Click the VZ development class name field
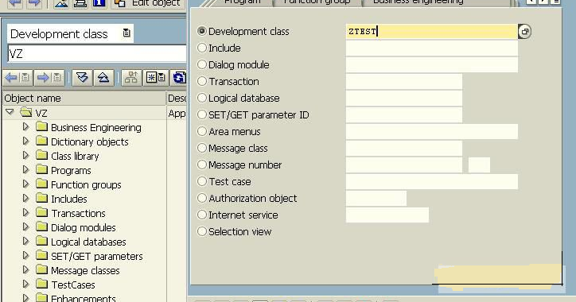The height and width of the screenshot is (302, 576). (97, 54)
